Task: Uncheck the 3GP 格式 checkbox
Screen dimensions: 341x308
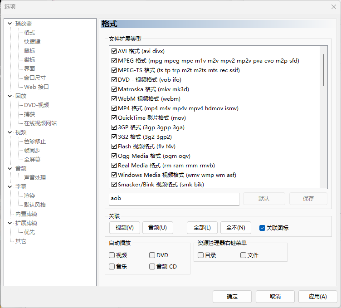Action: pyautogui.click(x=114, y=127)
